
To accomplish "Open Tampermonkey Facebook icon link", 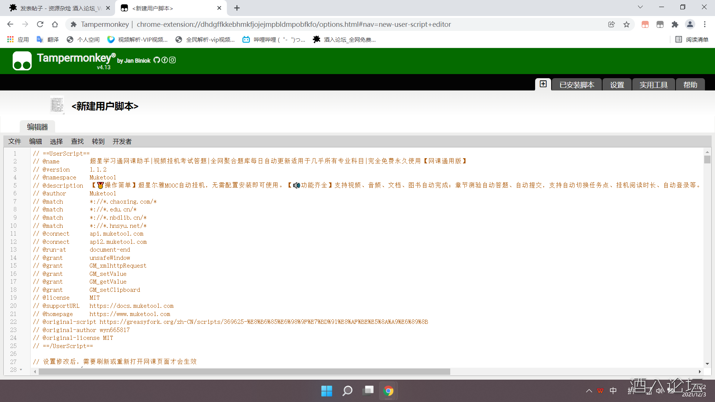I will click(165, 60).
